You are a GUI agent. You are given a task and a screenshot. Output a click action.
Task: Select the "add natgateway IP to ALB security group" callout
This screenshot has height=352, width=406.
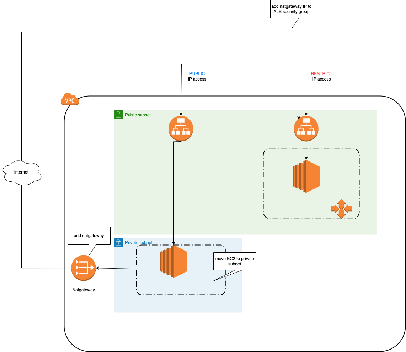[291, 9]
